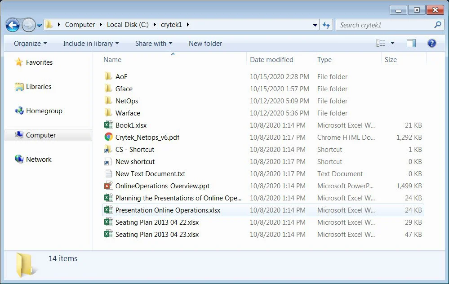Image resolution: width=449 pixels, height=284 pixels.
Task: Go back using the Back arrow button
Action: (13, 25)
